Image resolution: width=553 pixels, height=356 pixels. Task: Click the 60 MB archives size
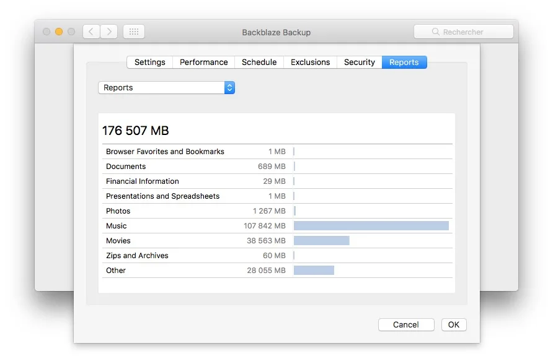274,256
